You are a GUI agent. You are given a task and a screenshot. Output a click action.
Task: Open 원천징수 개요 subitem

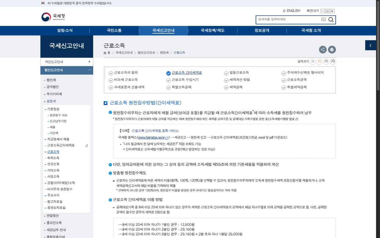tap(58, 115)
